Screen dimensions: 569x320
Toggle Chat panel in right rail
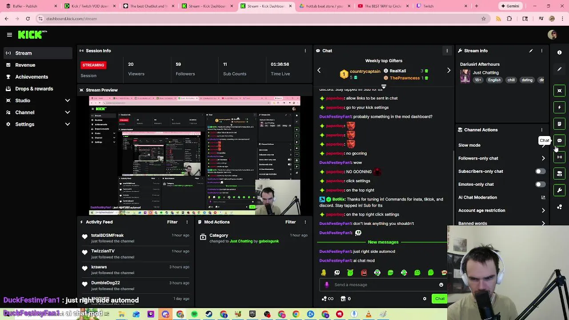point(560,140)
